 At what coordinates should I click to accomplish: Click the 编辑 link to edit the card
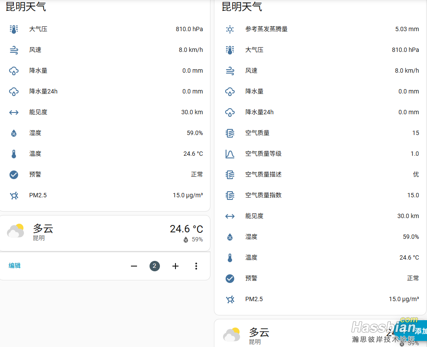[15, 266]
